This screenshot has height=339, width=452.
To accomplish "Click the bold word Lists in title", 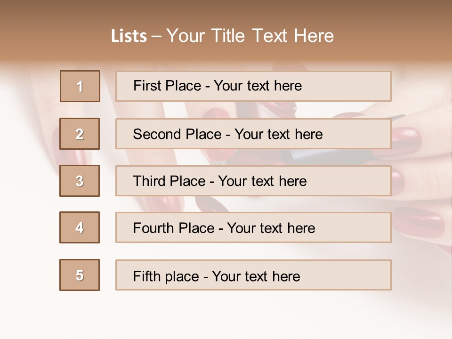I will [129, 36].
